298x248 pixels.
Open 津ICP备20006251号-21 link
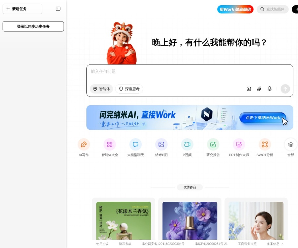(x=211, y=244)
